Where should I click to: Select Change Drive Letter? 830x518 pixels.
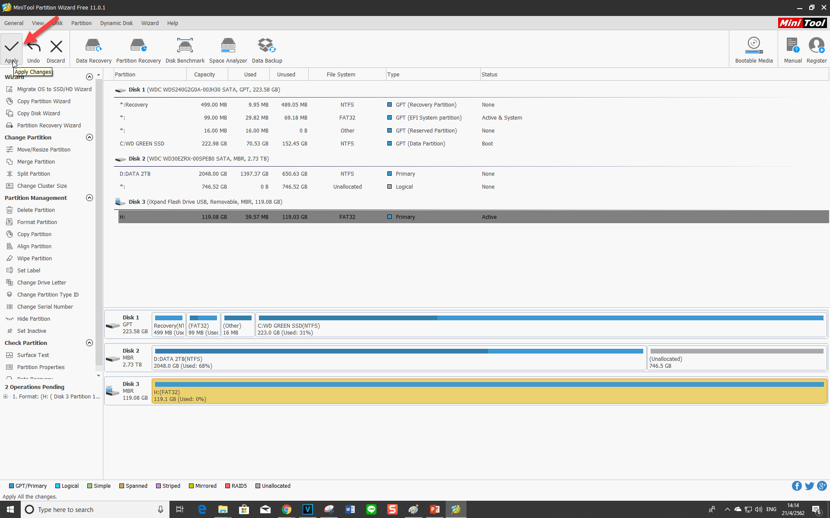coord(41,282)
